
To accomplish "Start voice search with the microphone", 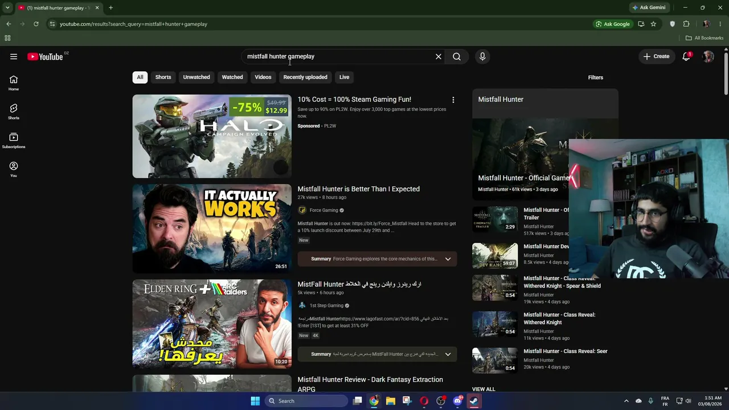I will tap(482, 56).
